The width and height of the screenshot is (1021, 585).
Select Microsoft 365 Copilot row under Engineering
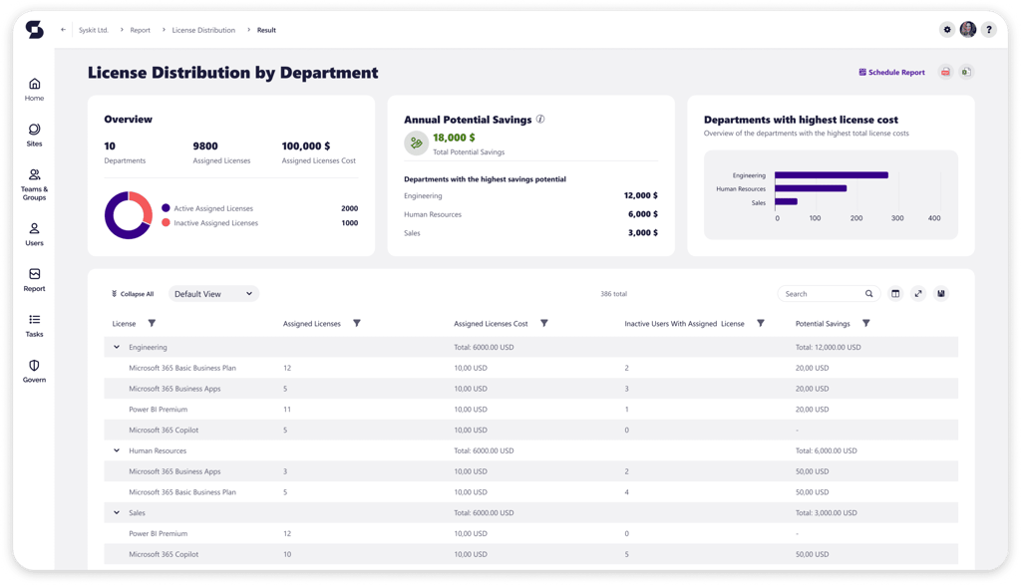[x=530, y=431]
